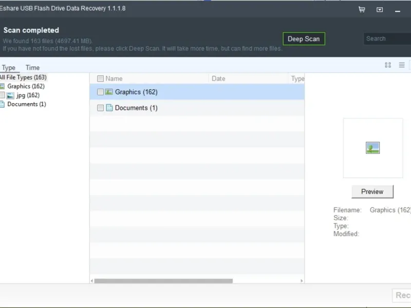411x308 pixels.
Task: Open the shopping cart purchase icon
Action: tap(362, 10)
